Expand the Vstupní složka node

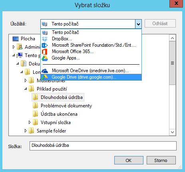[x=30, y=122]
